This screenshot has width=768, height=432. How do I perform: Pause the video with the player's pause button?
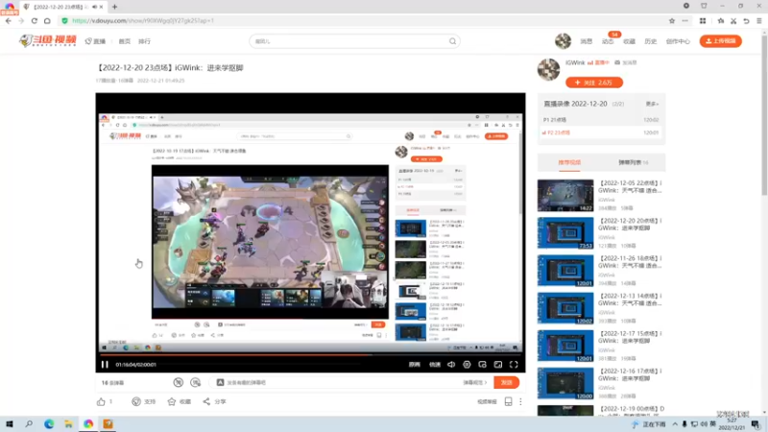click(105, 365)
